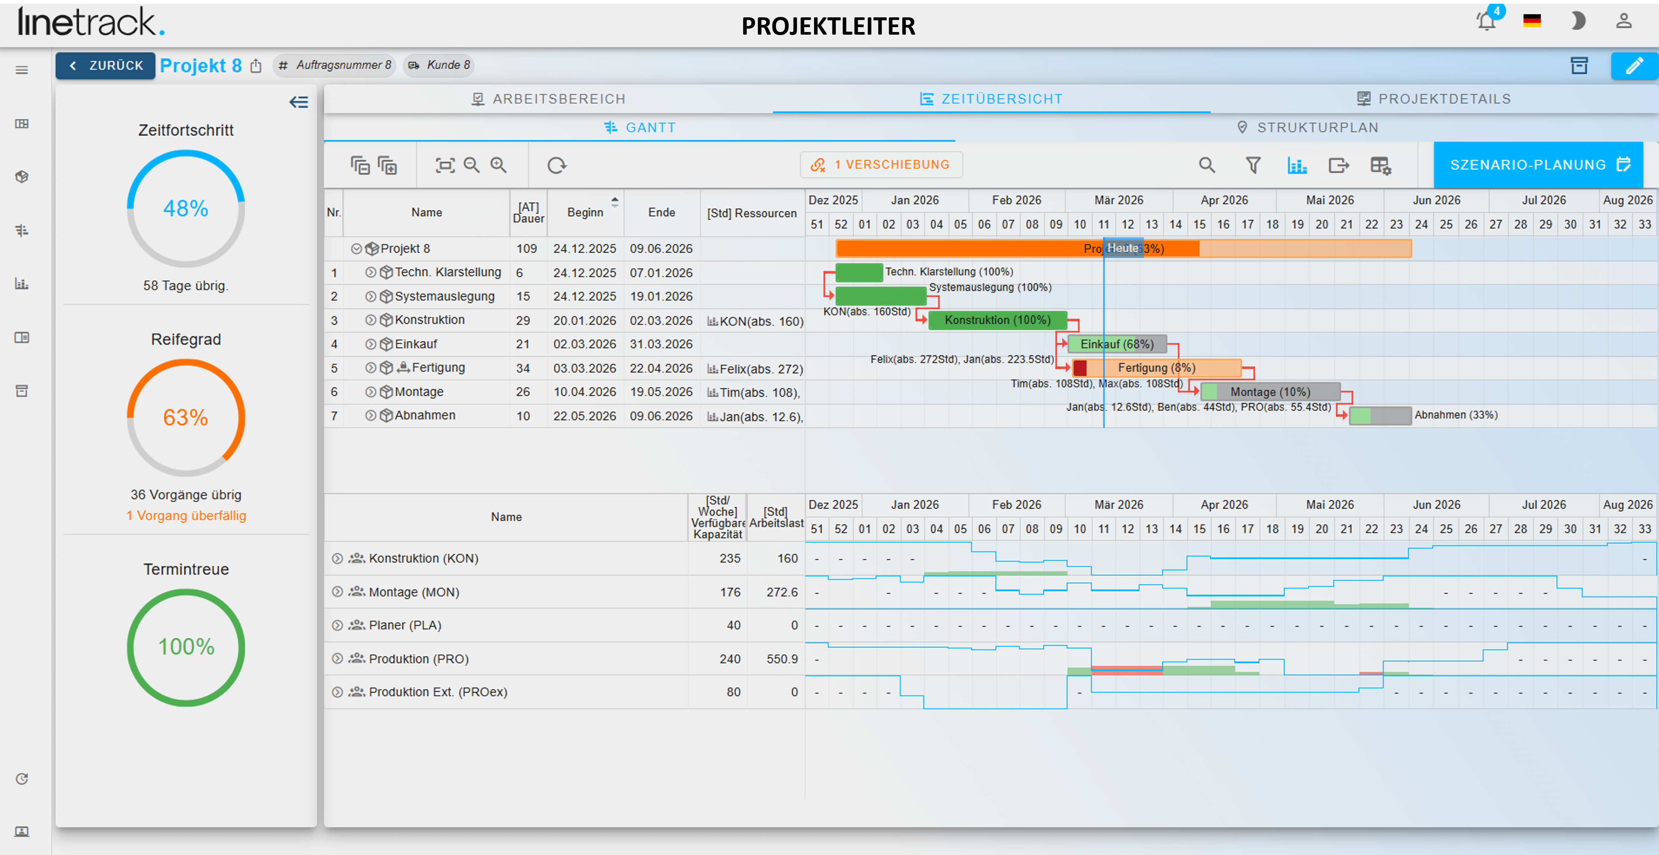Click the blue edit pencil button

pyautogui.click(x=1634, y=65)
